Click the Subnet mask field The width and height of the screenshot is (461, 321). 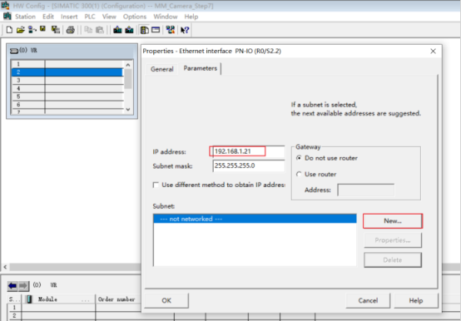click(x=249, y=165)
